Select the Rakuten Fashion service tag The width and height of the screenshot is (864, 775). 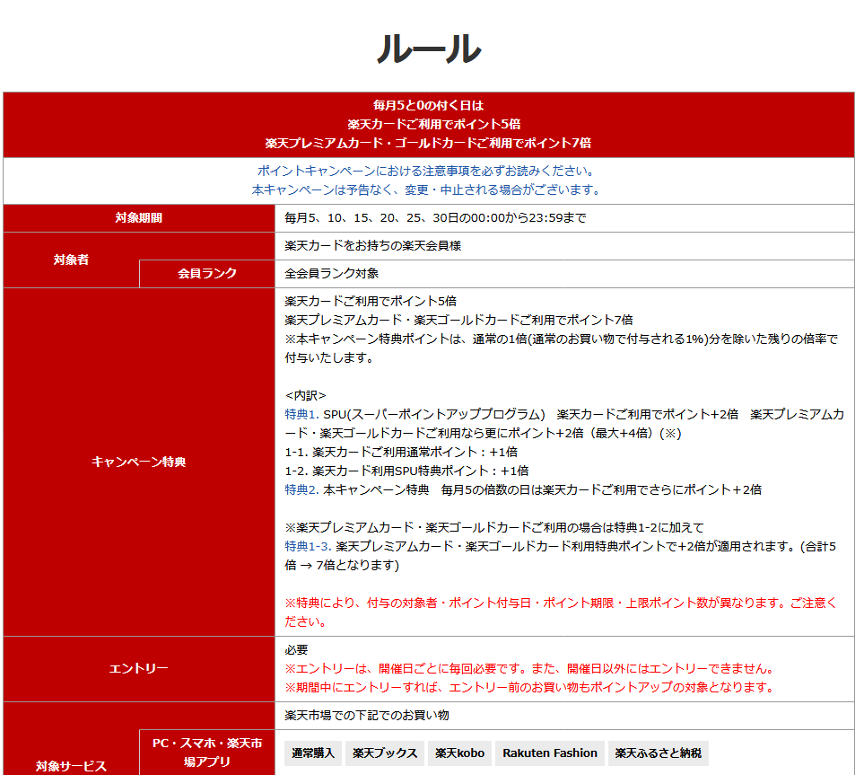click(x=550, y=753)
